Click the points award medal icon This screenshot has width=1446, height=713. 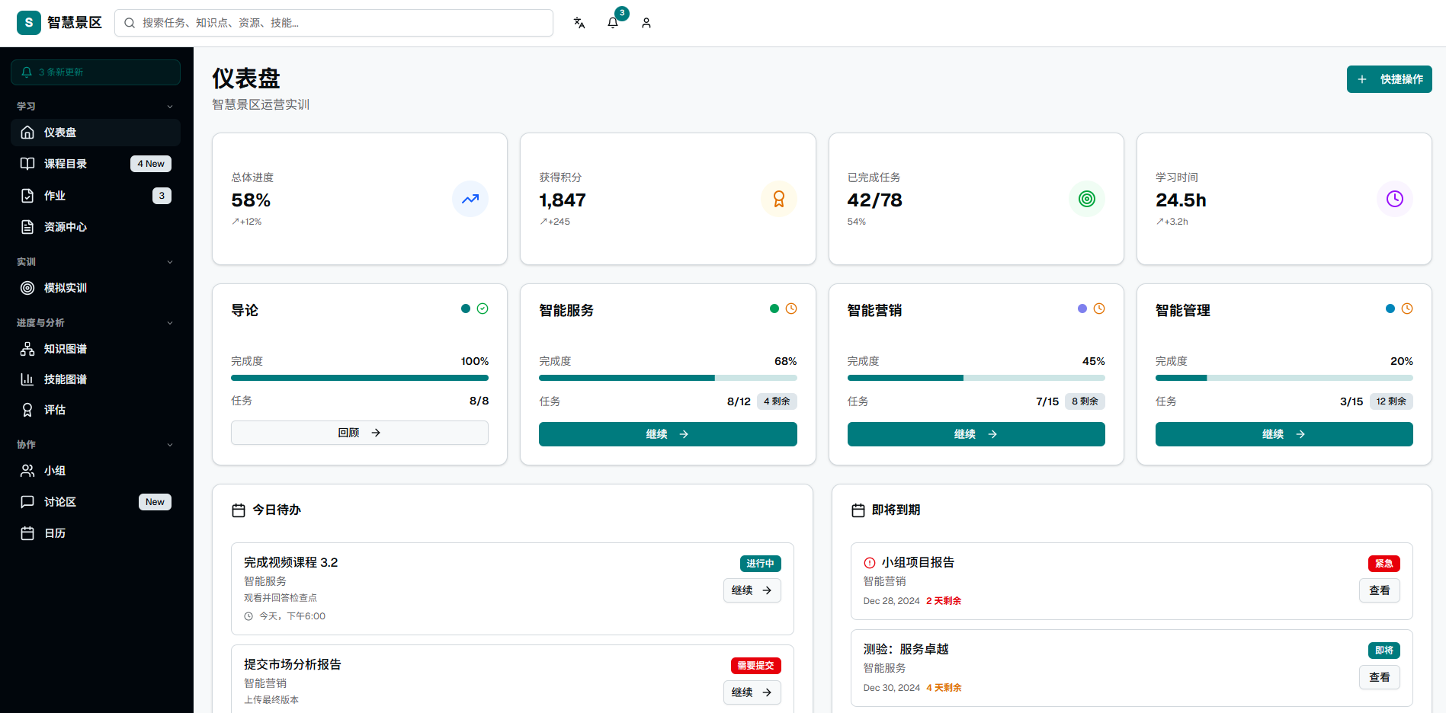point(778,199)
